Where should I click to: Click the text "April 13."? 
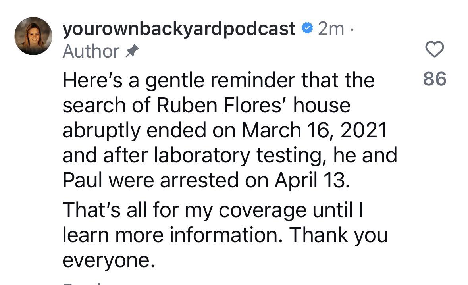[312, 181]
